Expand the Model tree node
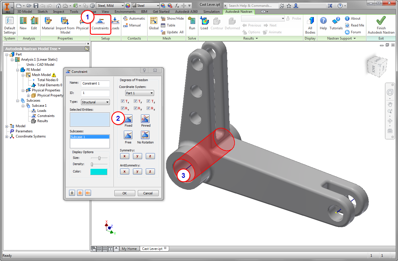This screenshot has height=261, width=398. click(x=7, y=126)
